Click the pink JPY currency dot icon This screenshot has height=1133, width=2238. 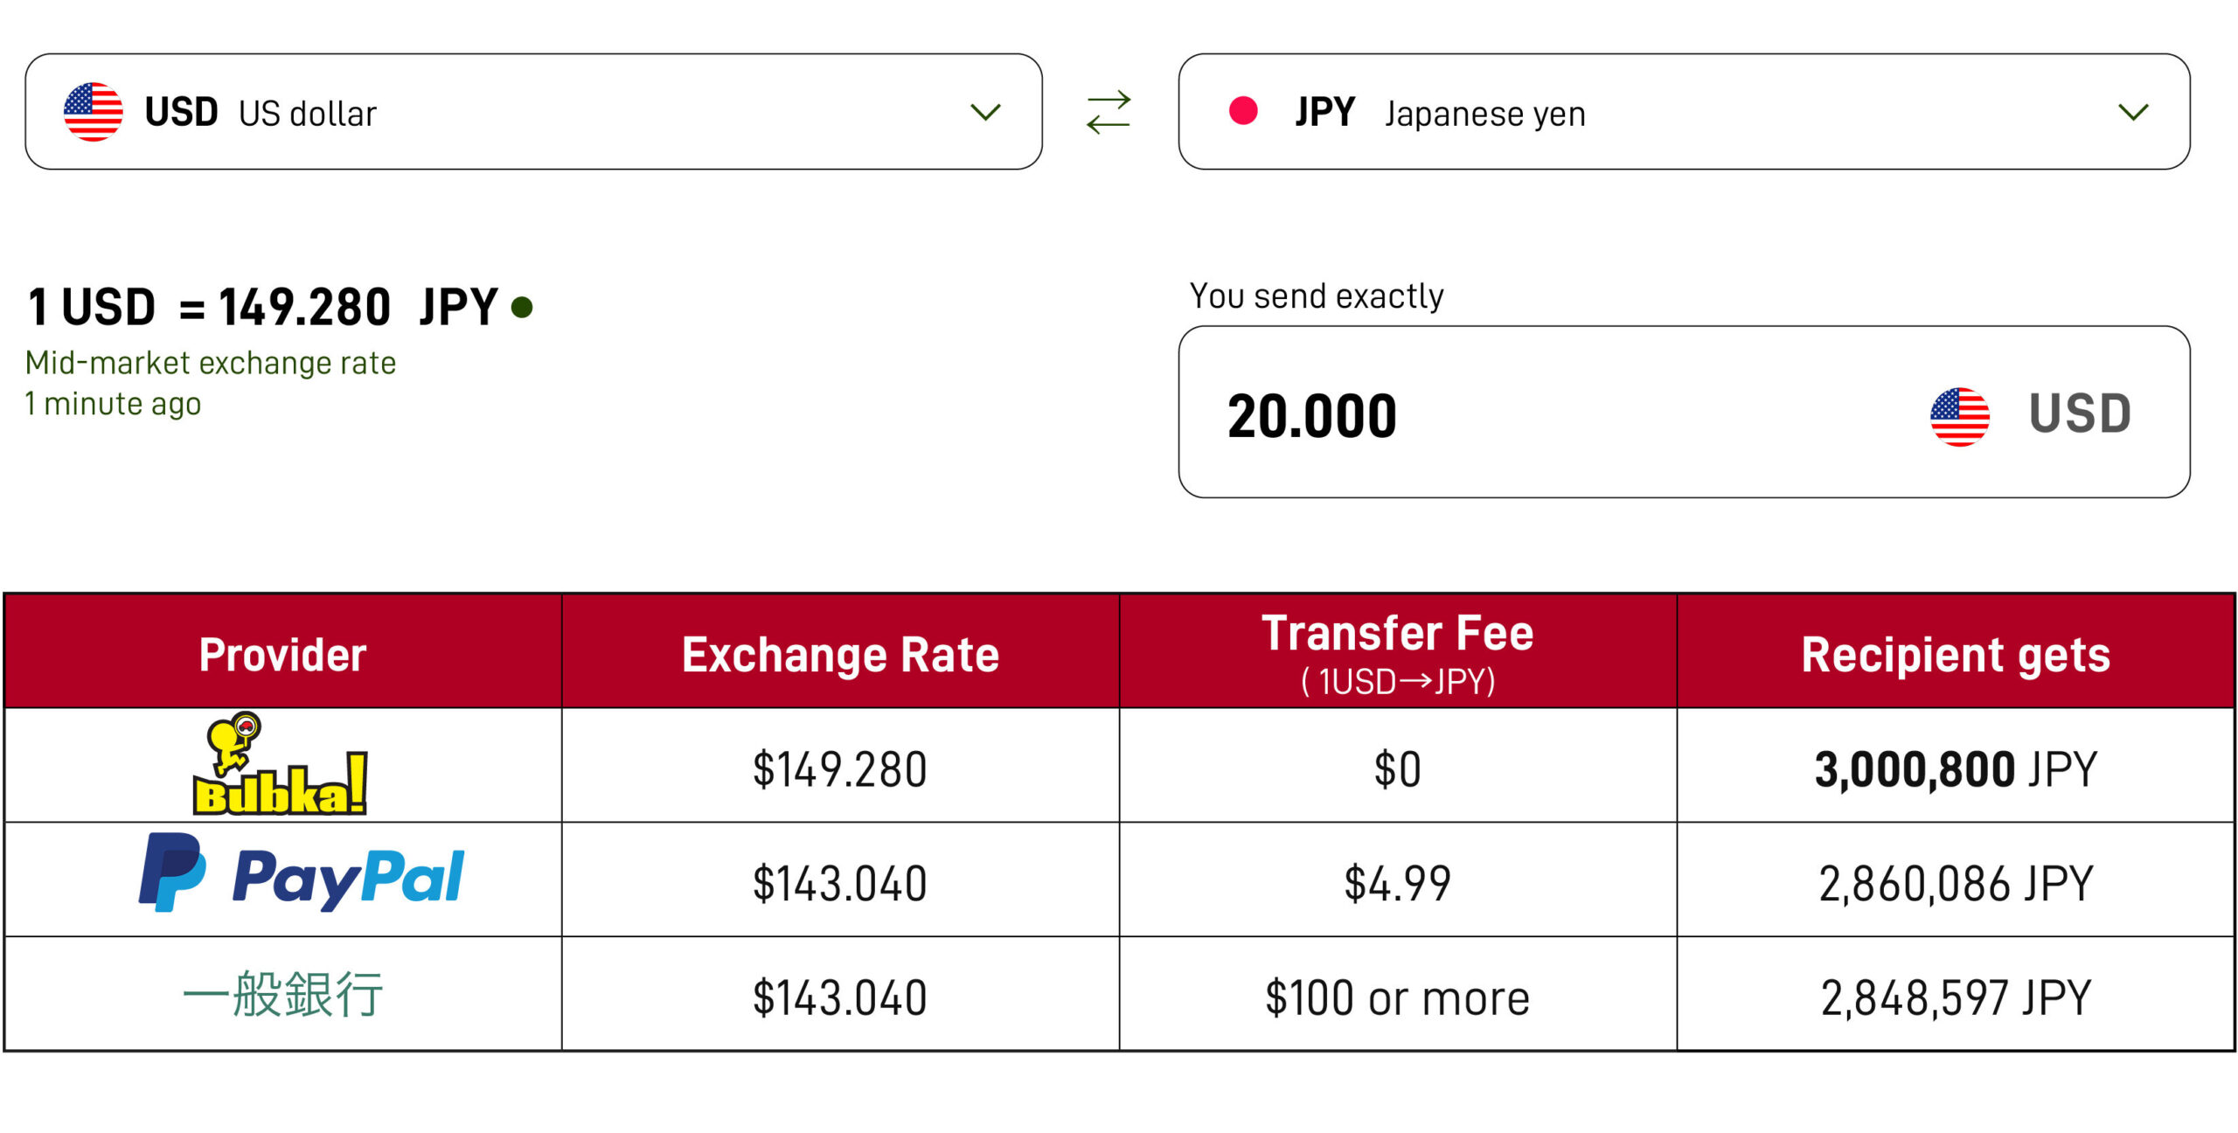[x=1242, y=111]
